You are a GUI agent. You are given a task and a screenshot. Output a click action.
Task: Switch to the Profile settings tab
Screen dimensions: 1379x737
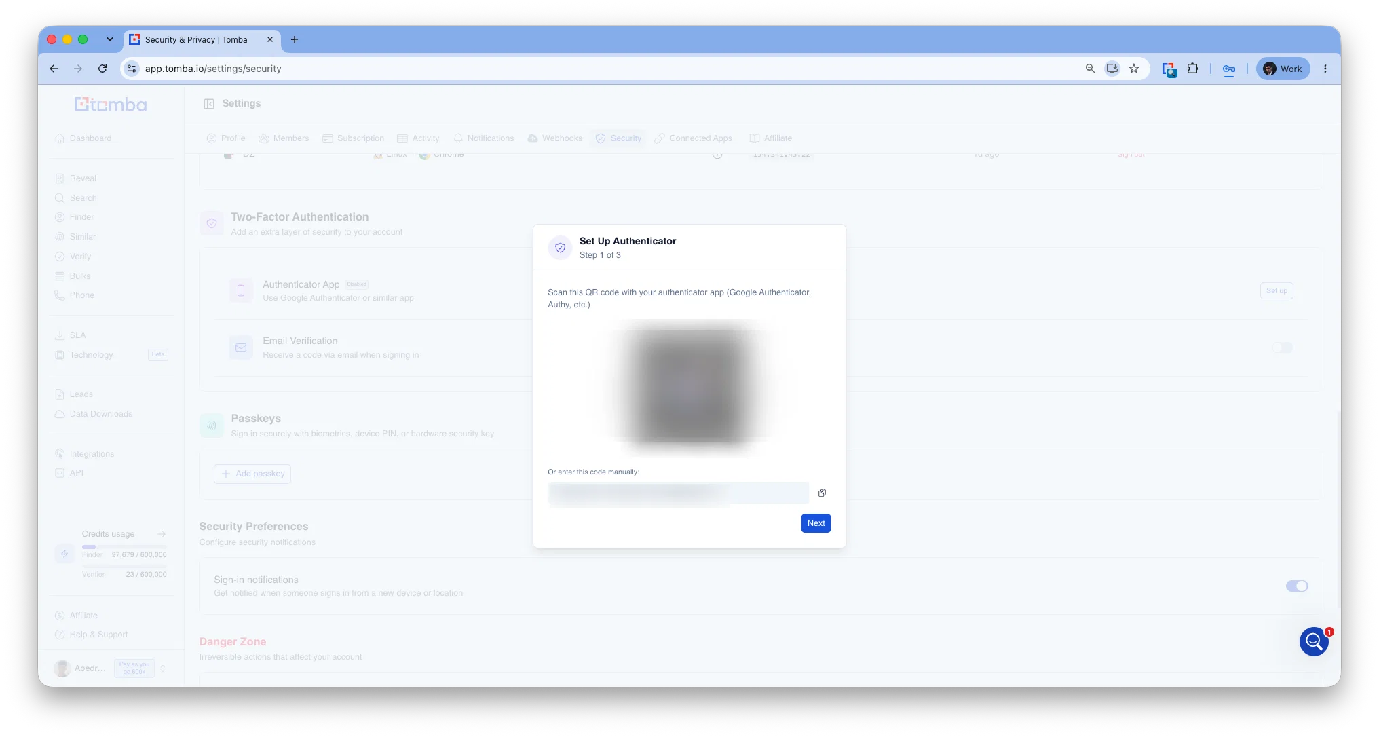(x=226, y=138)
